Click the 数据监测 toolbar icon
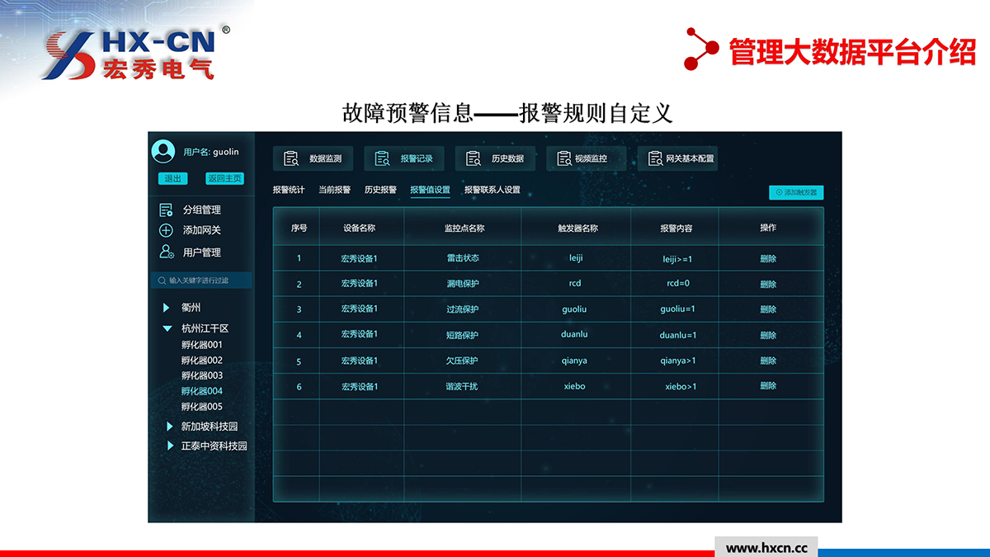 pyautogui.click(x=291, y=158)
